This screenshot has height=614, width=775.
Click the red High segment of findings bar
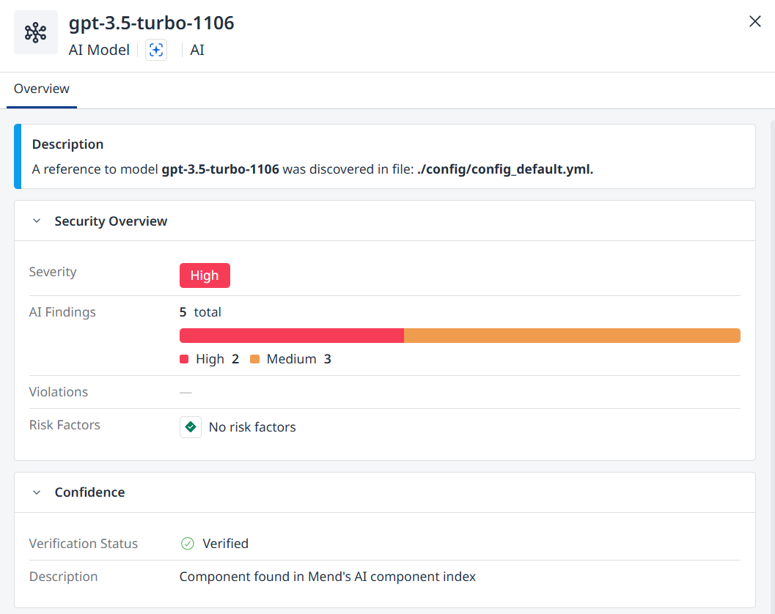tap(292, 336)
